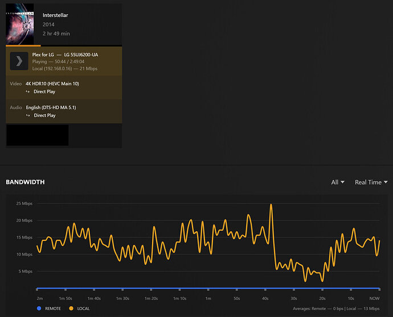393x317 pixels.
Task: Click the NOW timeline marker
Action: click(x=374, y=298)
